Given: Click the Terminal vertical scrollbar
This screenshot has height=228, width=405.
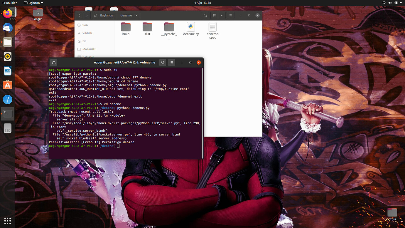Looking at the screenshot, I should point(202,113).
